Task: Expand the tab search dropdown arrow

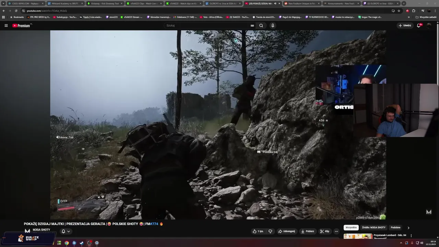Action: coord(3,3)
